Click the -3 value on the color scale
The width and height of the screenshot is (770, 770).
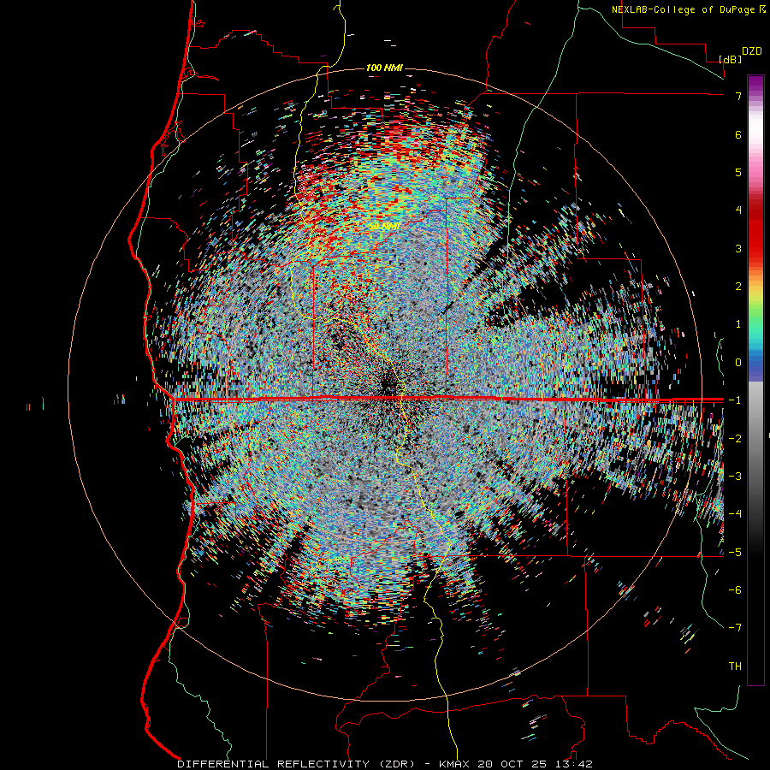pos(735,477)
